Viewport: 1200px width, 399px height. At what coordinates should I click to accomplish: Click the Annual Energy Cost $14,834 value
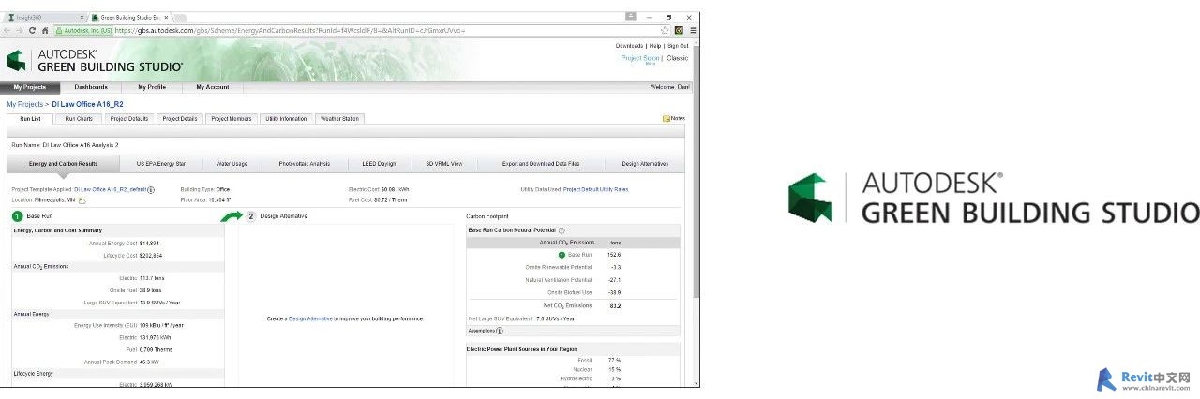pos(150,244)
